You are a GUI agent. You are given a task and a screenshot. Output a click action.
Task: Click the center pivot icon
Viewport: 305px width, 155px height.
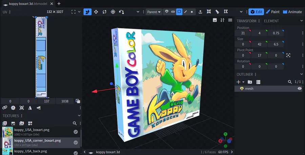(x=288, y=55)
